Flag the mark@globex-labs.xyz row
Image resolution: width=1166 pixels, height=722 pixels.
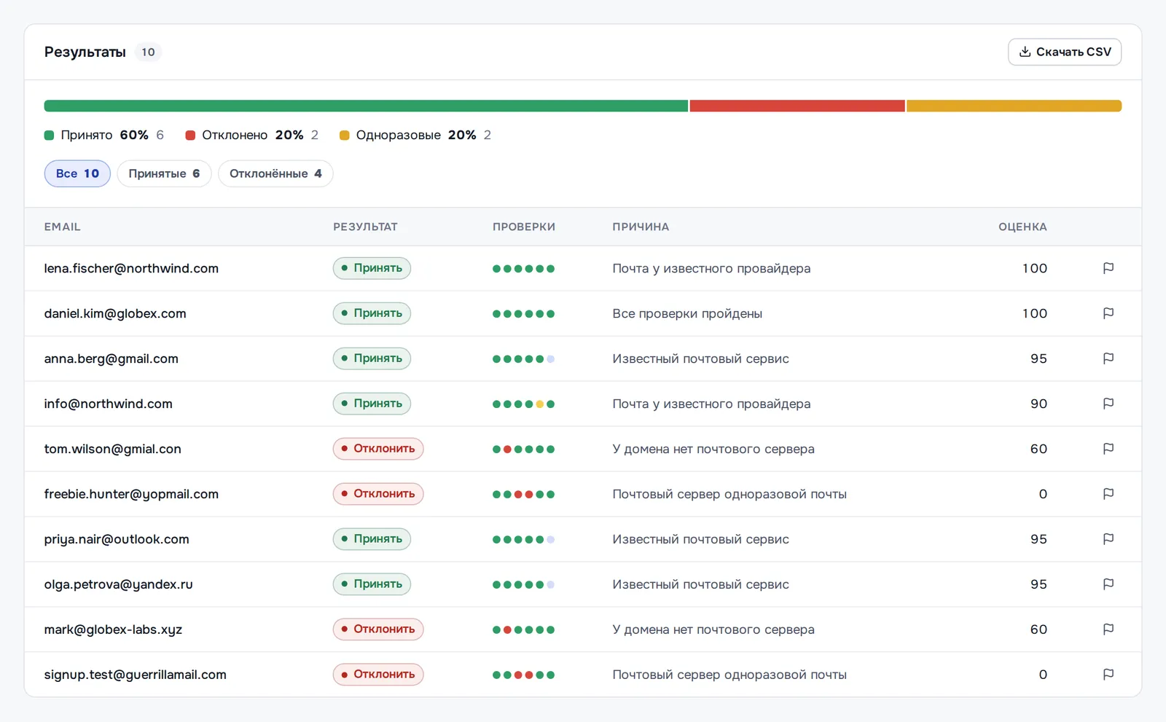tap(1108, 629)
